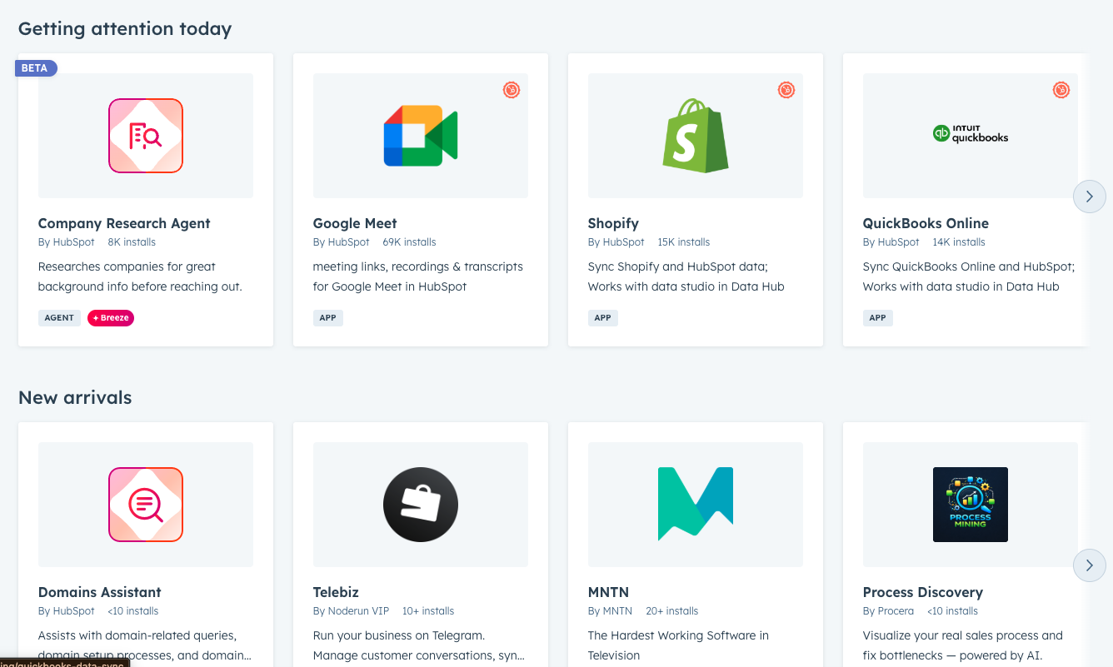Image resolution: width=1113 pixels, height=667 pixels.
Task: Click the Breeze tag pill
Action: coord(111,318)
